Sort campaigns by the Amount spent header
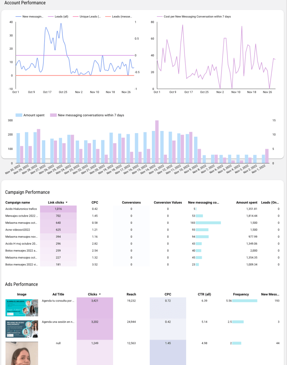Image resolution: width=287 pixels, height=365 pixels. click(x=247, y=202)
